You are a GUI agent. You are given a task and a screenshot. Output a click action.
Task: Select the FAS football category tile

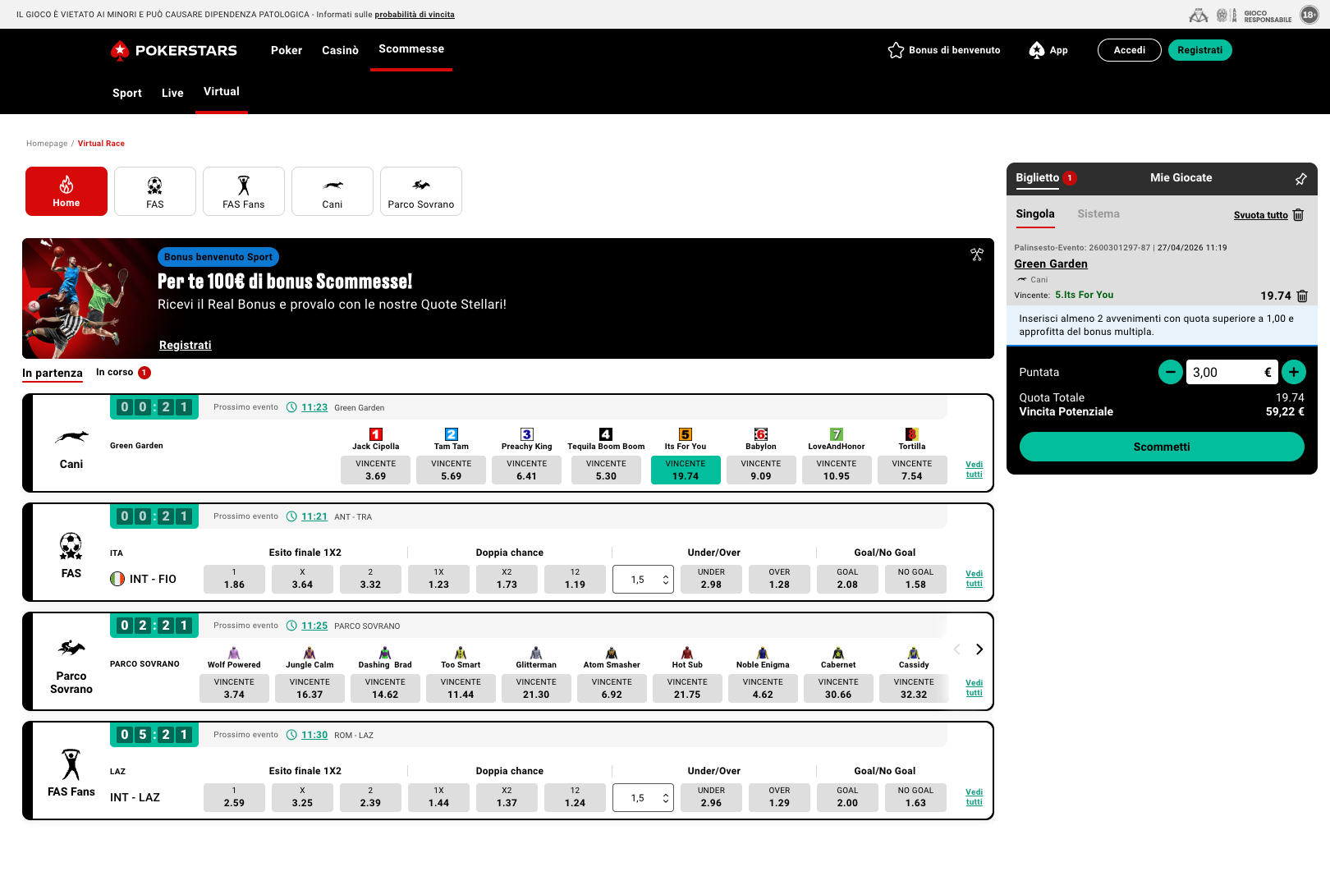click(x=155, y=191)
